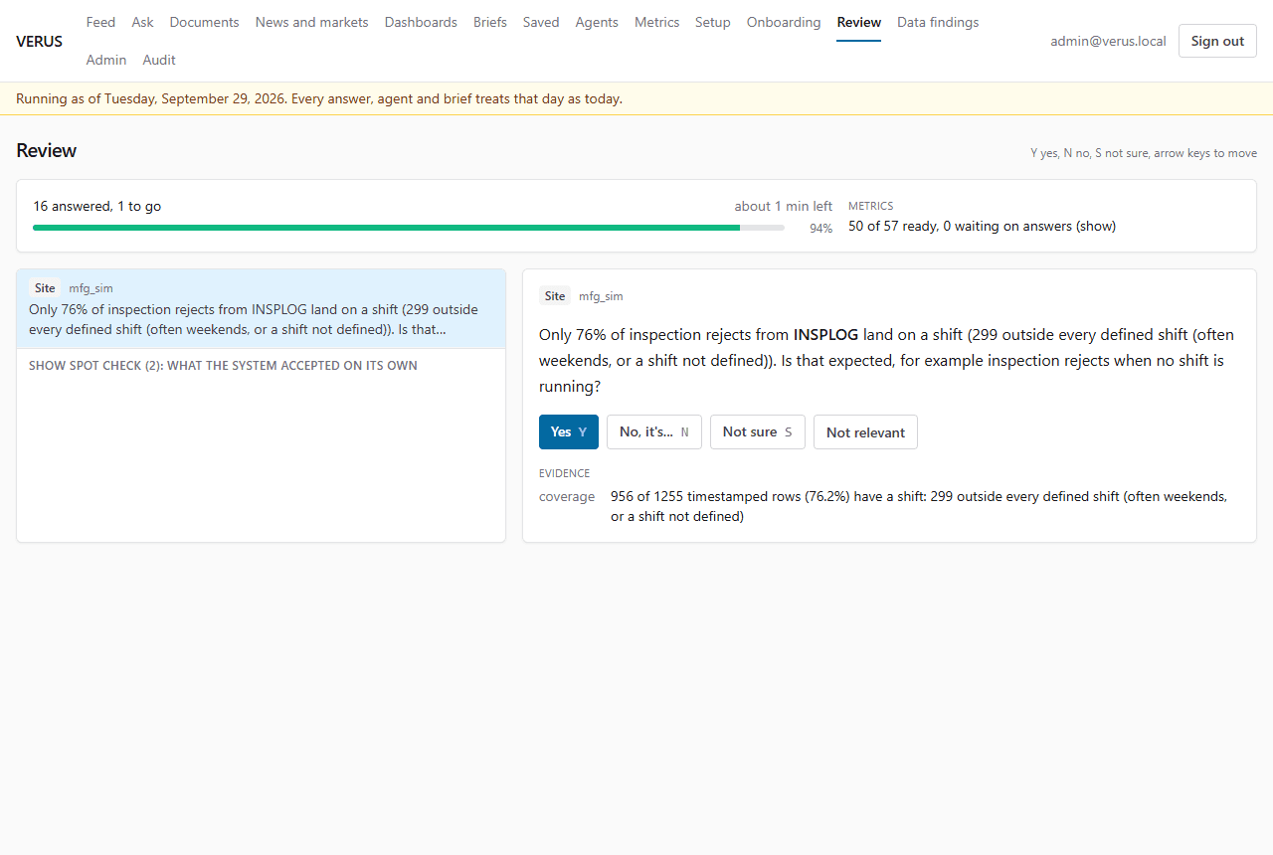Select the Review nav item

point(859,22)
